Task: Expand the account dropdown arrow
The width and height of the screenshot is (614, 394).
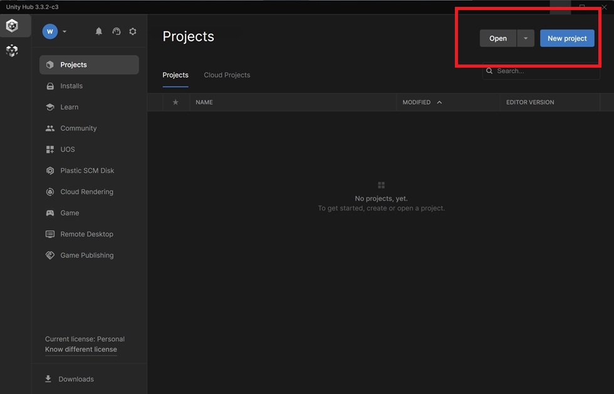Action: [65, 31]
